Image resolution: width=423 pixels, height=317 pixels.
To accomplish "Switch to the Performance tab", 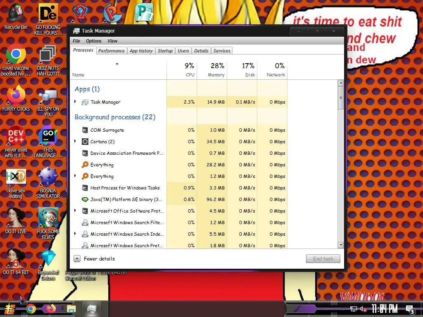I will pos(112,51).
